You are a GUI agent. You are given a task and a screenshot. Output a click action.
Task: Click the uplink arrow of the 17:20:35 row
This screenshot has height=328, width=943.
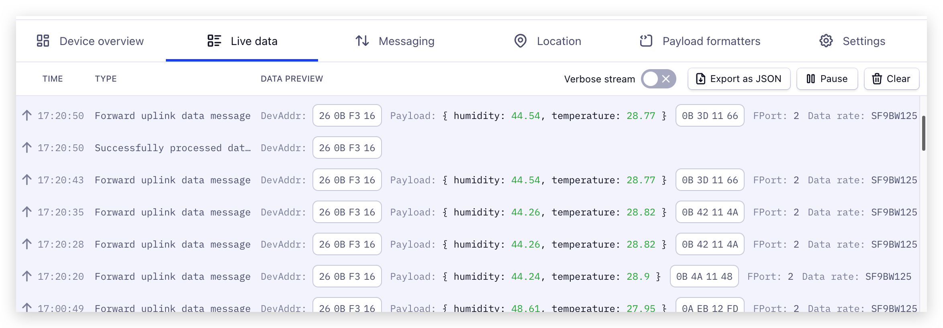pos(27,212)
